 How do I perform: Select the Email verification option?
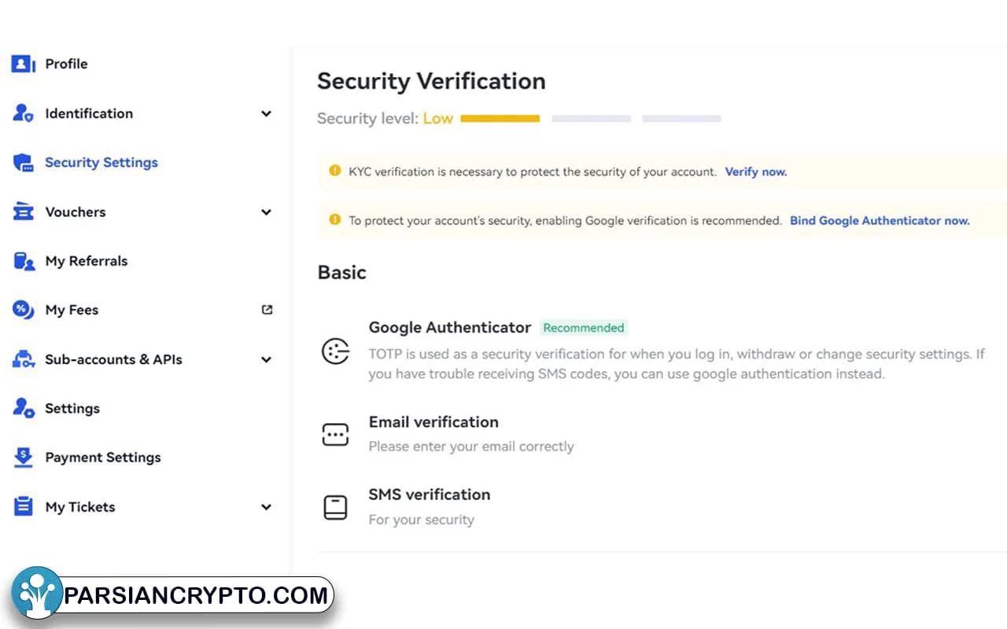pos(433,422)
